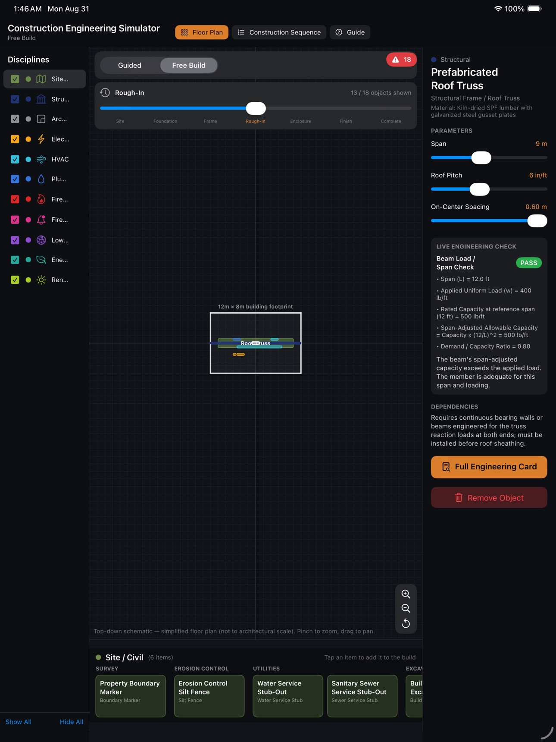Add the Property Boundary Marker item
This screenshot has width=556, height=742.
point(131,696)
